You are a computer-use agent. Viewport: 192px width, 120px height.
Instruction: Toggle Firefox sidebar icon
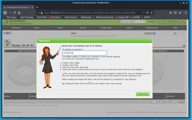pyautogui.click(x=175, y=12)
